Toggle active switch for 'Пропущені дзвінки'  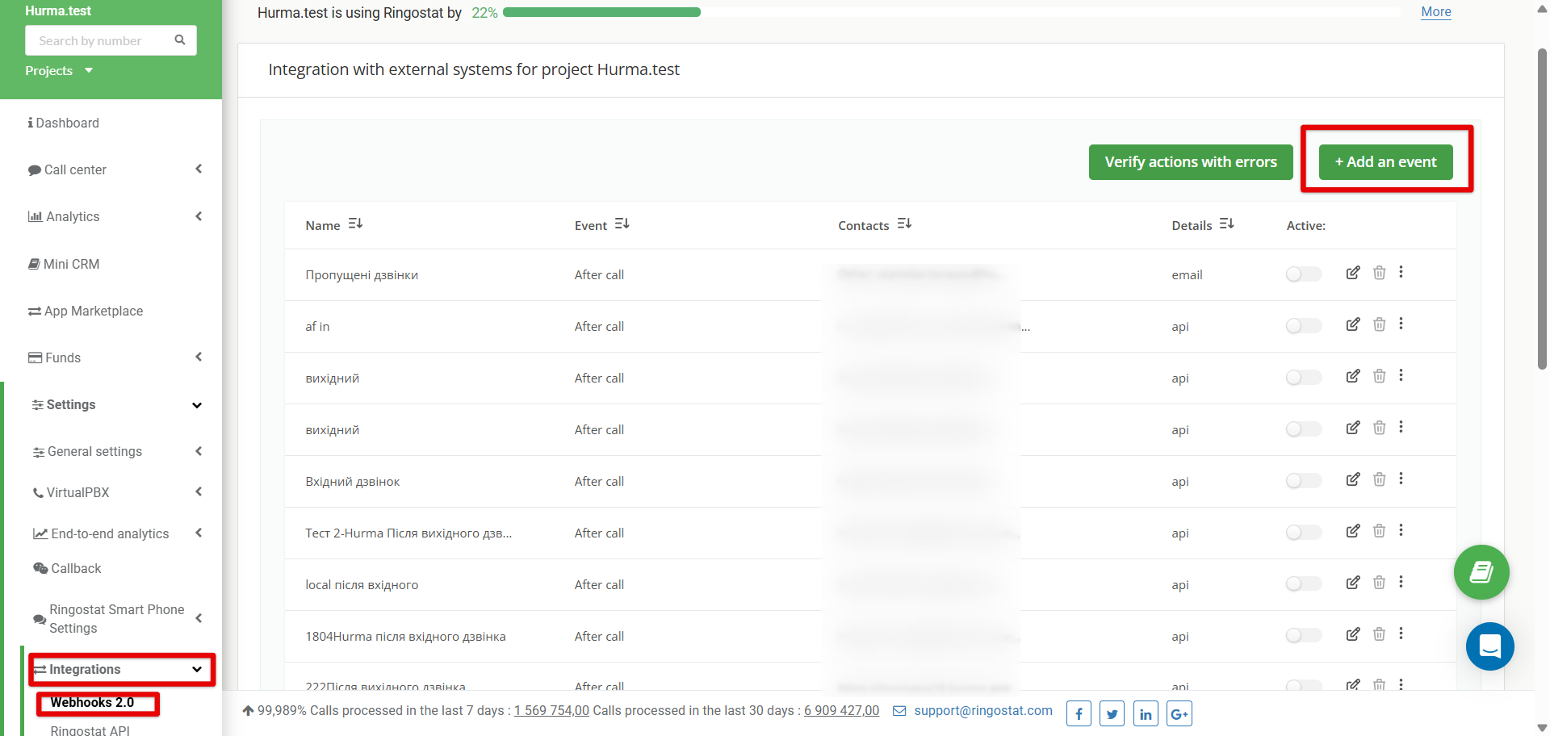pyautogui.click(x=1304, y=274)
